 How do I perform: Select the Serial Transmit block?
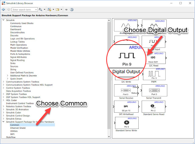154,90
